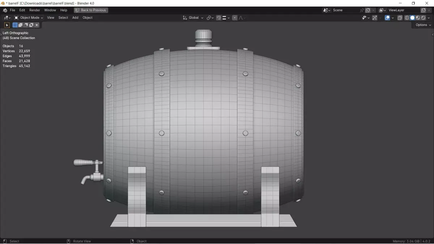Select the tweak select box tool

(7, 25)
